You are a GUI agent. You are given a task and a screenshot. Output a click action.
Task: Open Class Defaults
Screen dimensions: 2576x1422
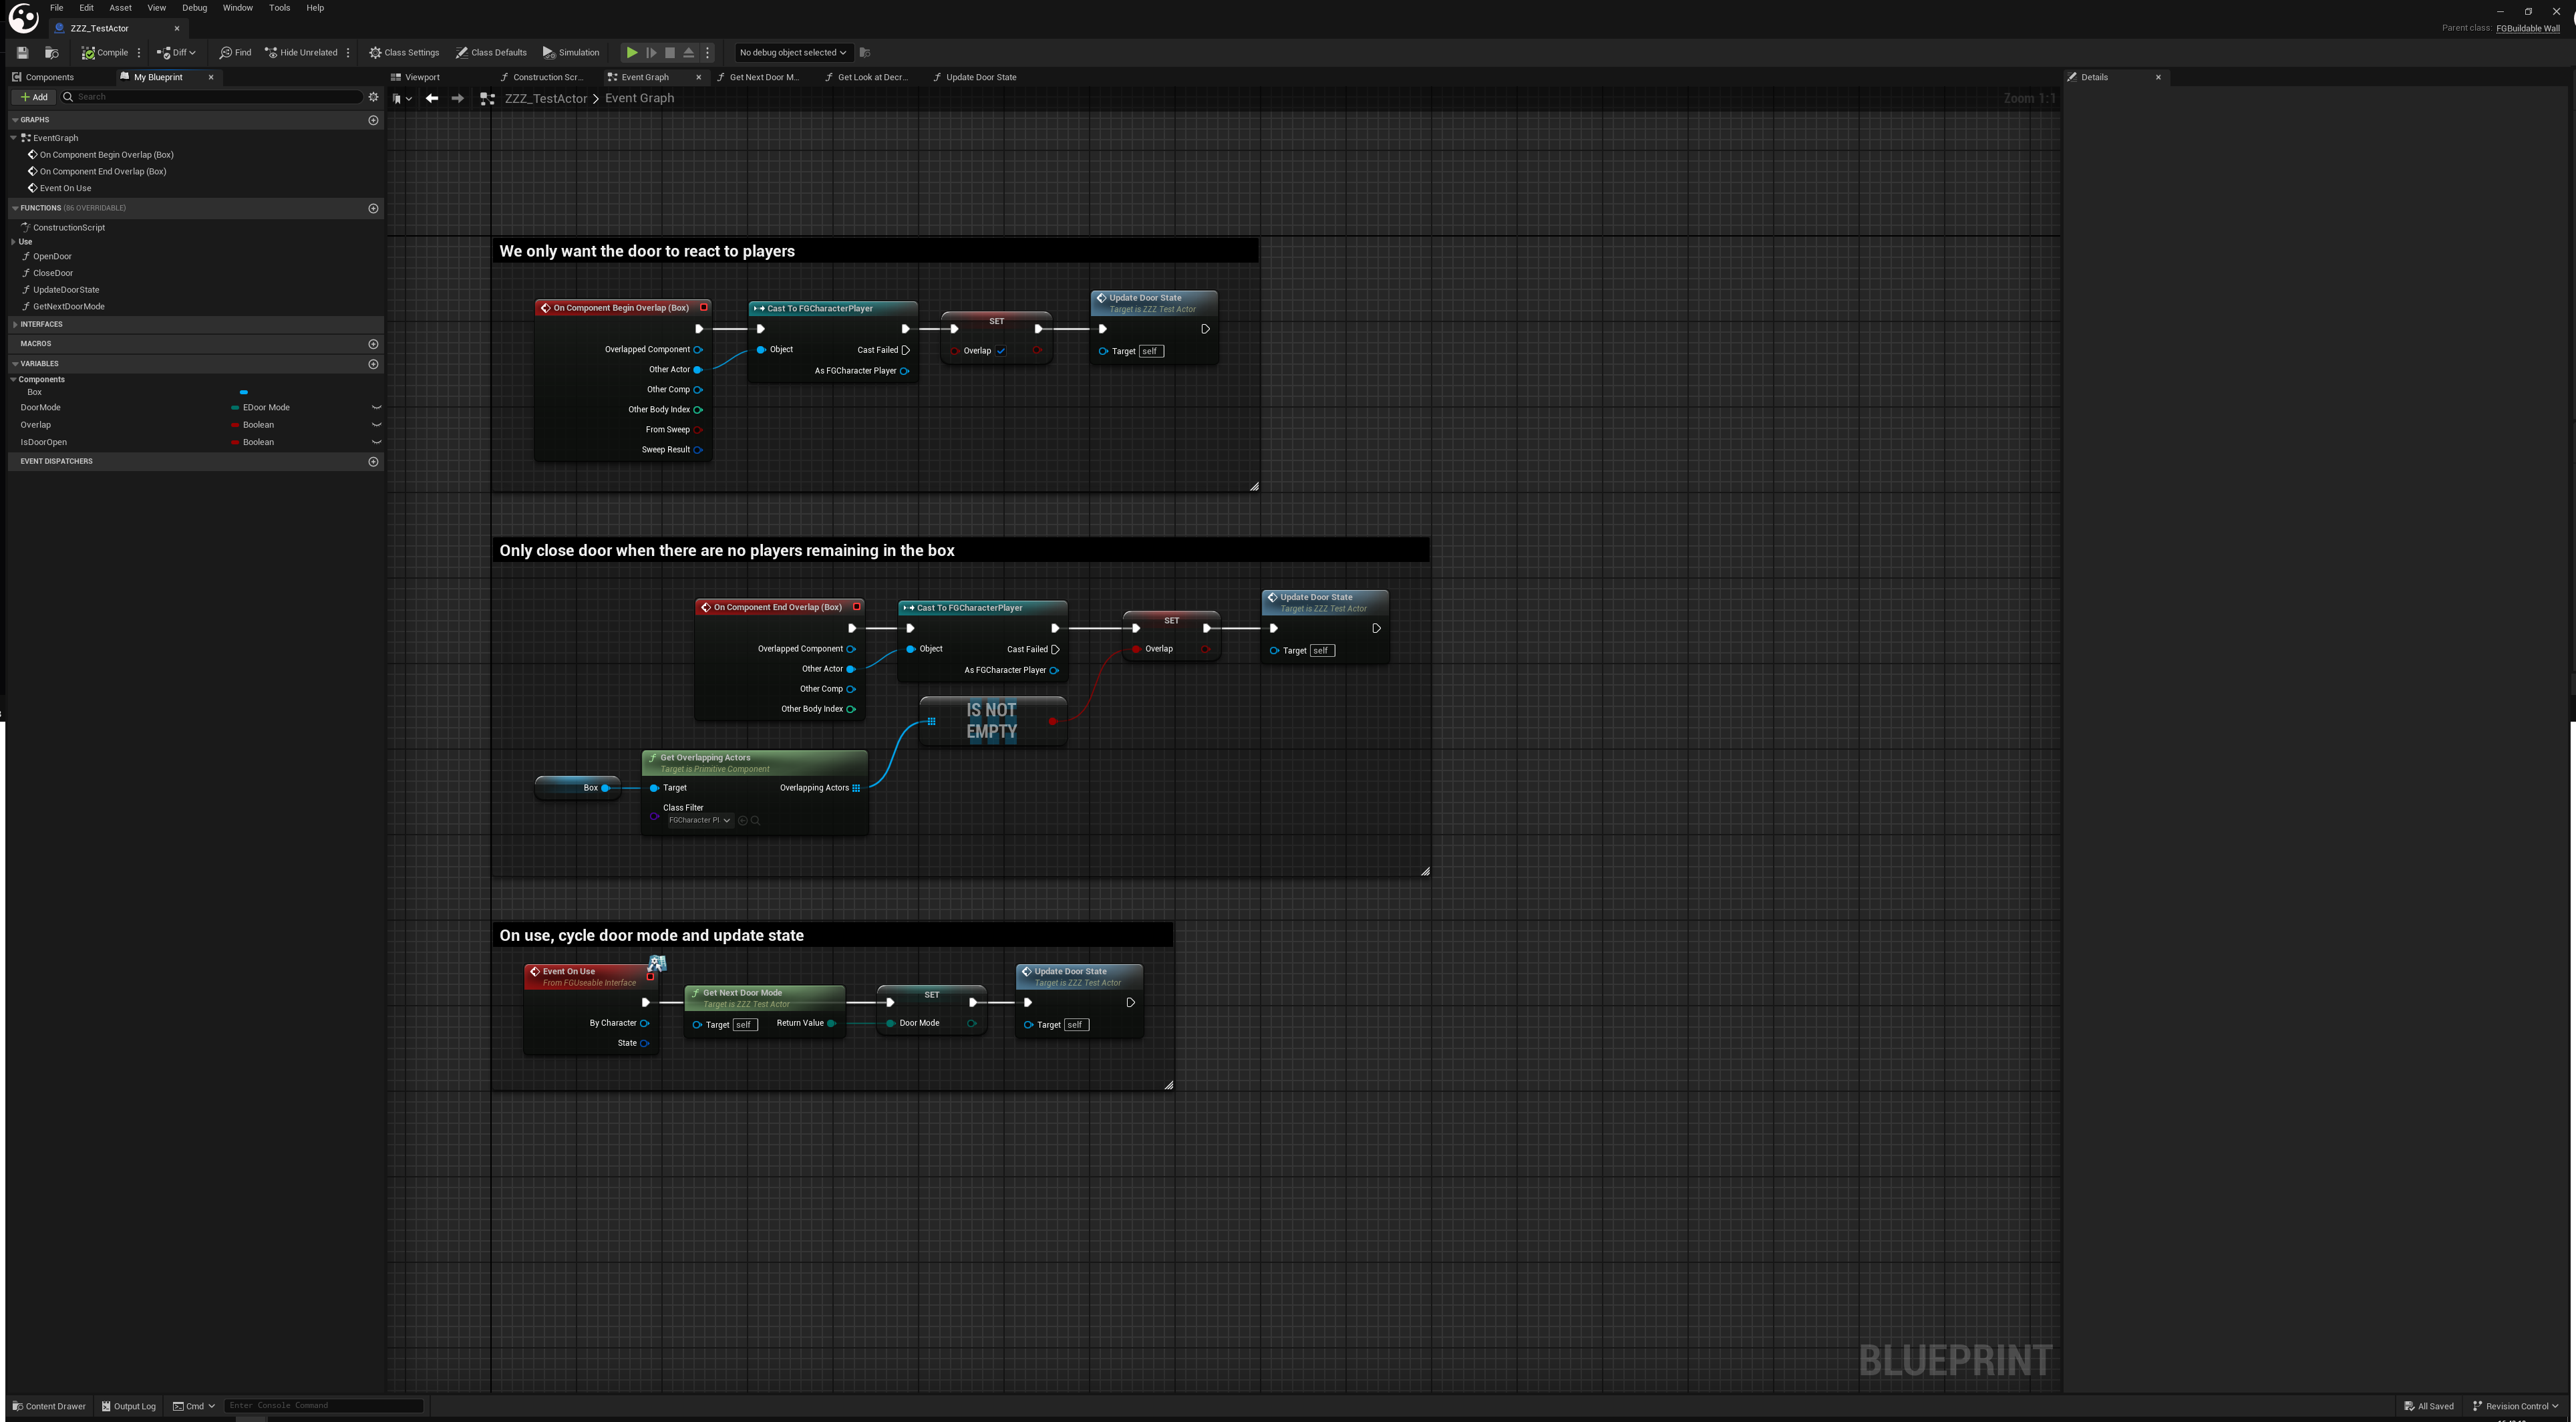[x=491, y=52]
